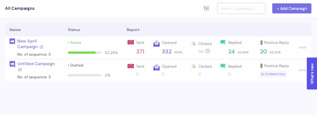The image size is (317, 115).
Task: Click the megaphone icon for New April Campaign
Action: [12, 42]
